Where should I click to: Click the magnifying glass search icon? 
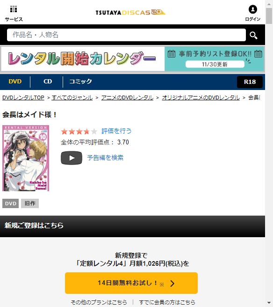click(x=253, y=35)
